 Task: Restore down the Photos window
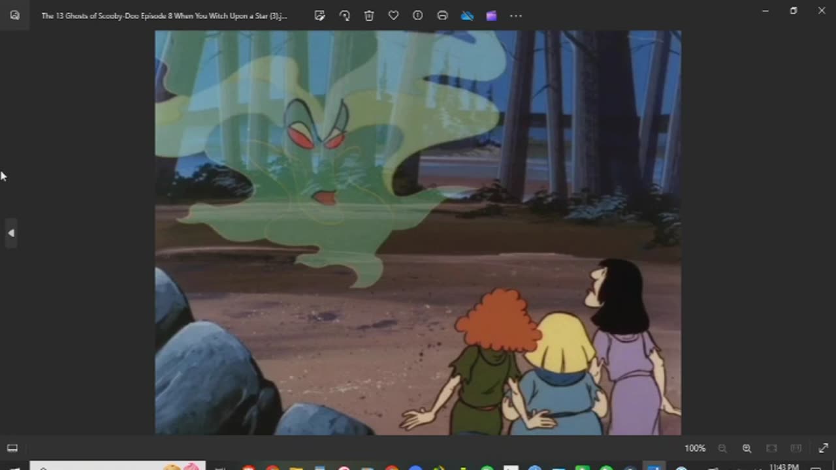point(794,10)
